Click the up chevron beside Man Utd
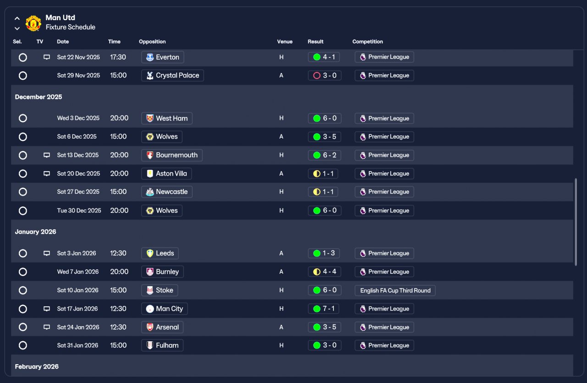The width and height of the screenshot is (587, 383). click(x=17, y=19)
